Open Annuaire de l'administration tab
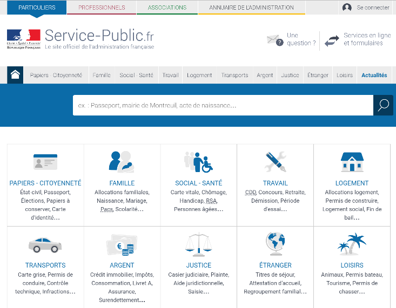Image resolution: width=396 pixels, height=308 pixels. (x=251, y=8)
